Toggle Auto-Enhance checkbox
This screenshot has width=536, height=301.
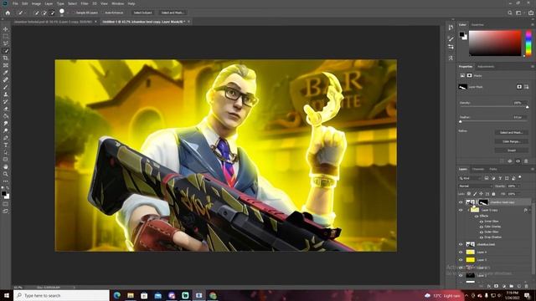102,13
